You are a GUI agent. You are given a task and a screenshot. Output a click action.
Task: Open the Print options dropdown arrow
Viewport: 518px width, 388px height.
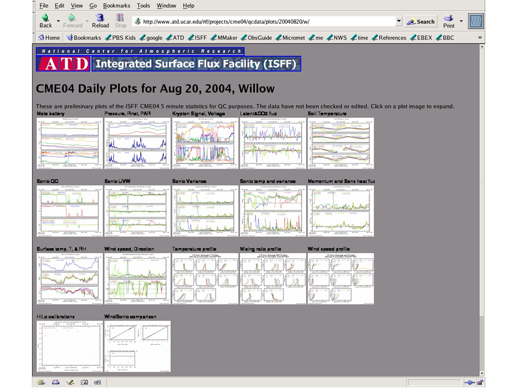click(x=461, y=21)
